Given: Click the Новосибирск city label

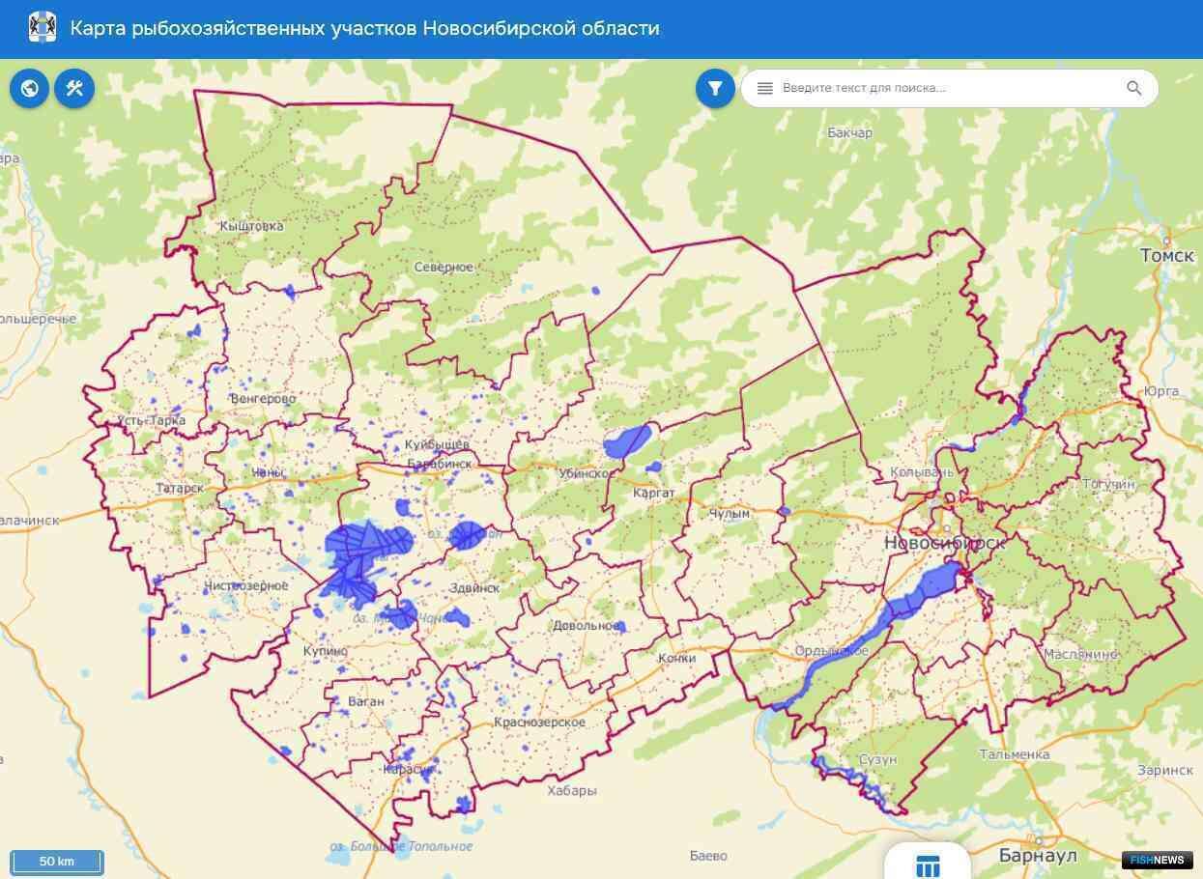Looking at the screenshot, I should (944, 543).
